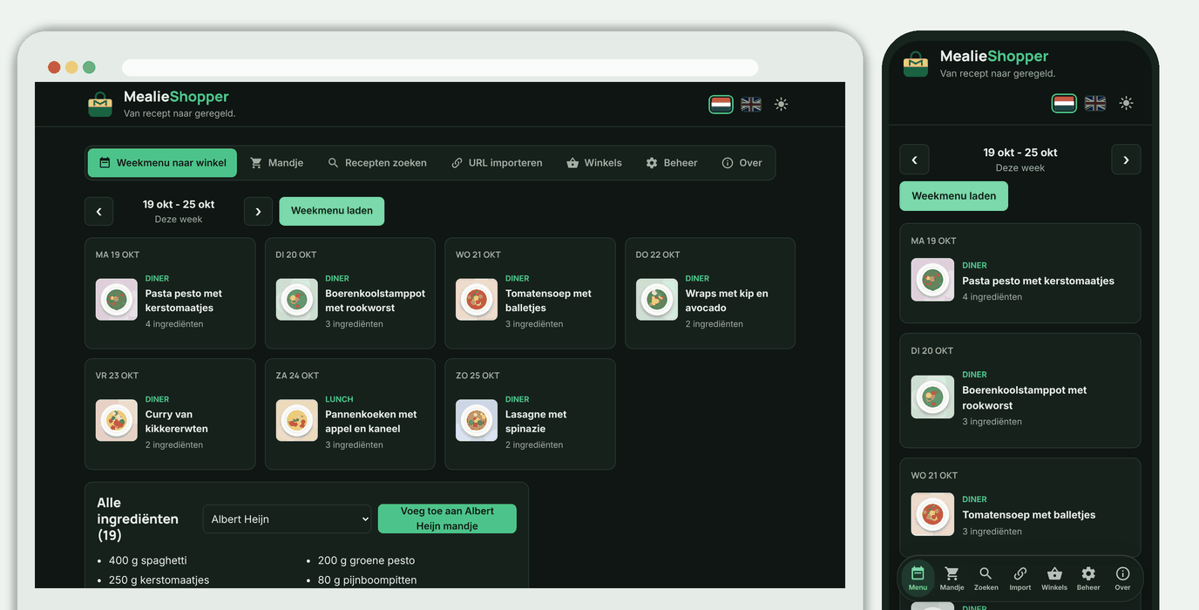Viewport: 1199px width, 610px height.
Task: Select Pannenkoeken met appel en kaneel thumbnail
Action: coord(297,421)
